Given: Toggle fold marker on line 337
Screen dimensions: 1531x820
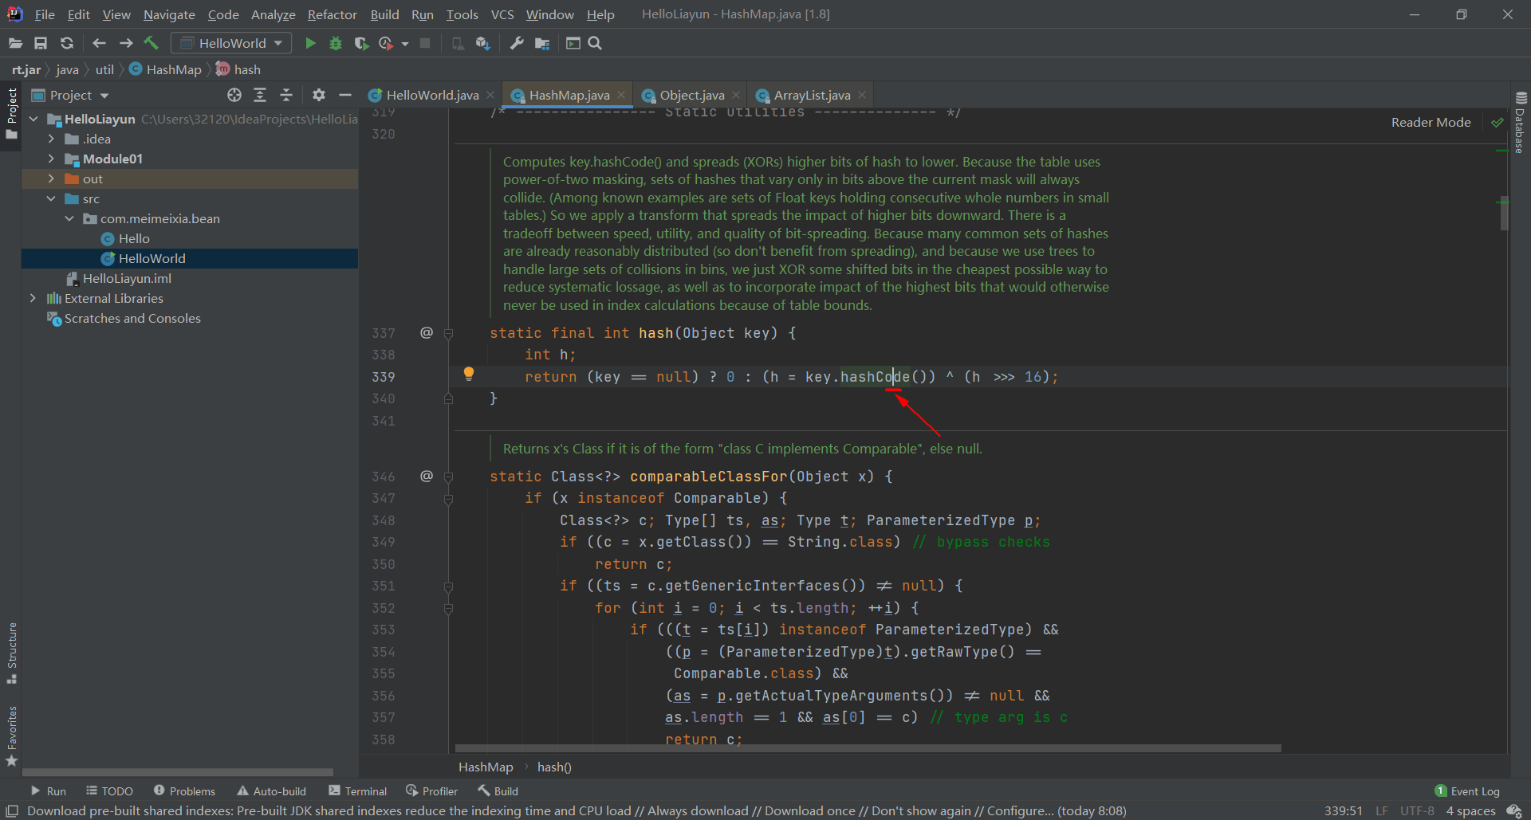Looking at the screenshot, I should click(448, 333).
